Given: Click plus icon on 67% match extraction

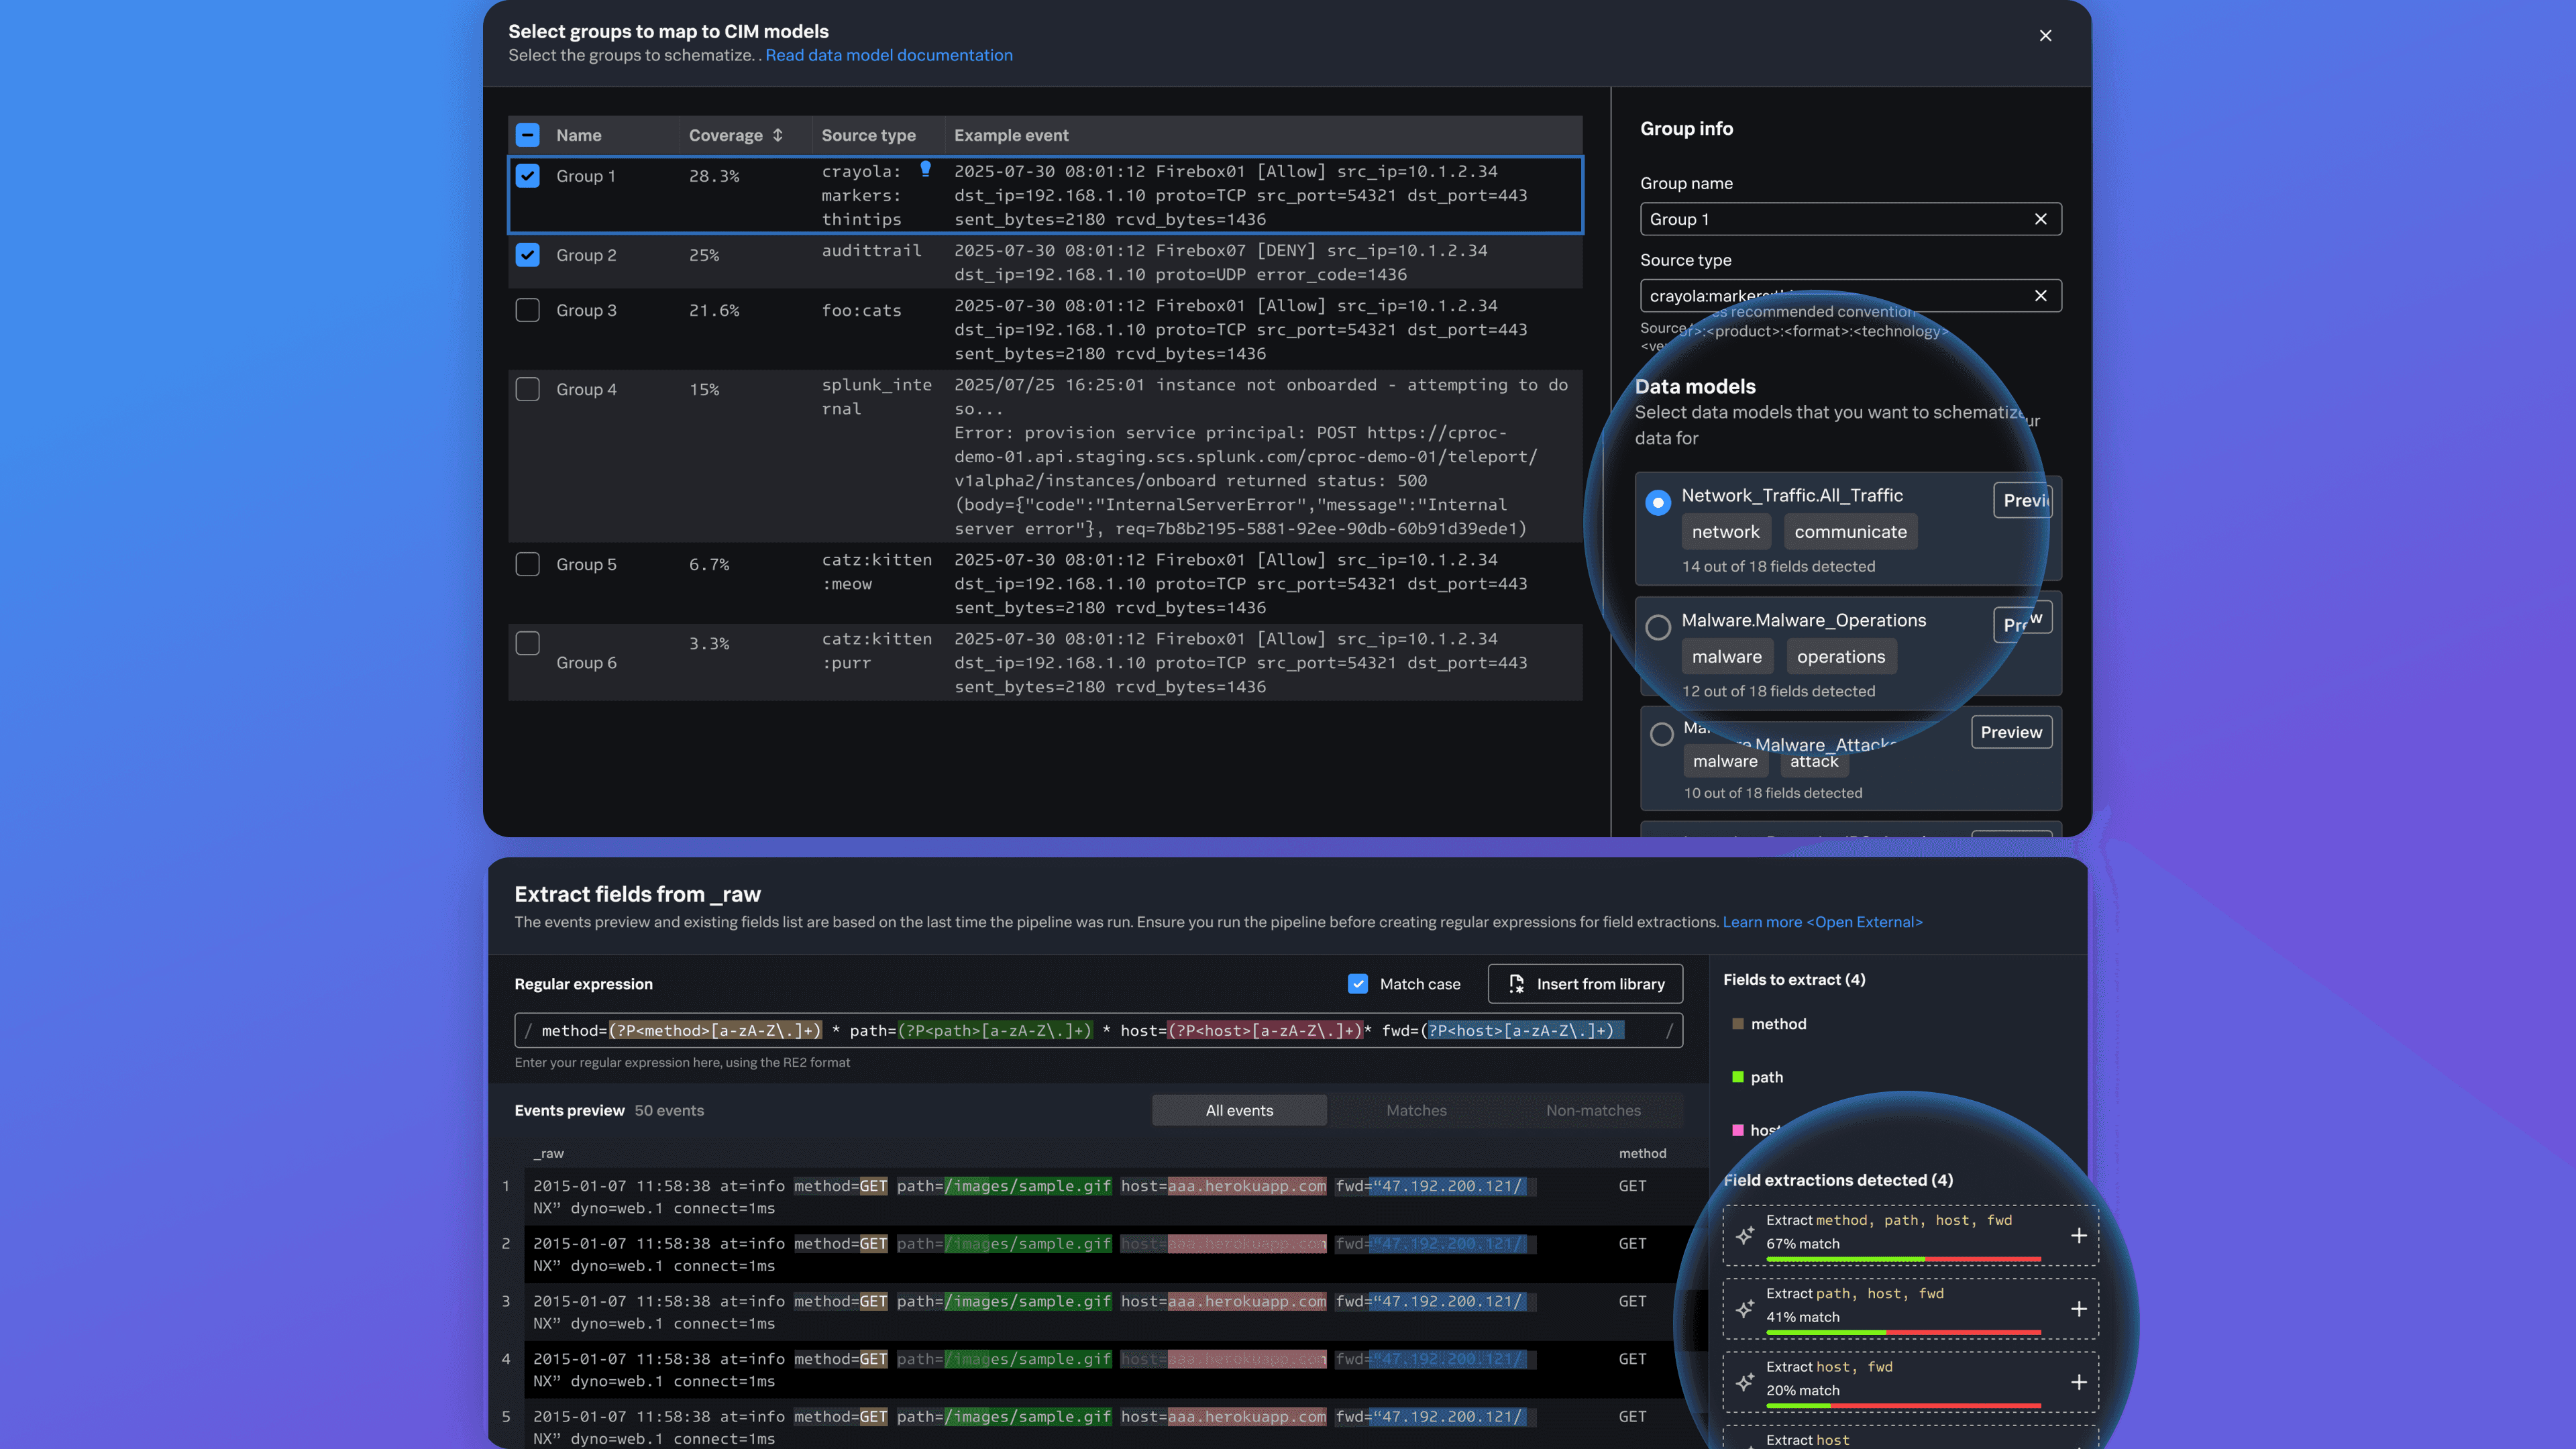Looking at the screenshot, I should [x=2078, y=1236].
